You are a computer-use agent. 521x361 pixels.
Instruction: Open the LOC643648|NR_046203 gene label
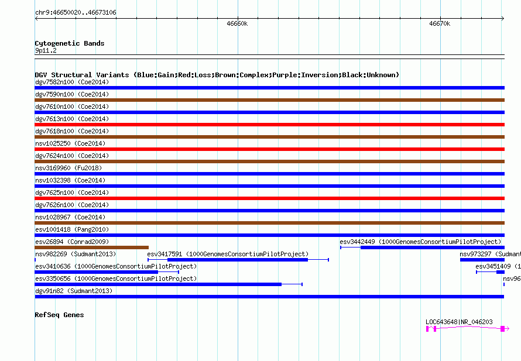[x=459, y=322]
